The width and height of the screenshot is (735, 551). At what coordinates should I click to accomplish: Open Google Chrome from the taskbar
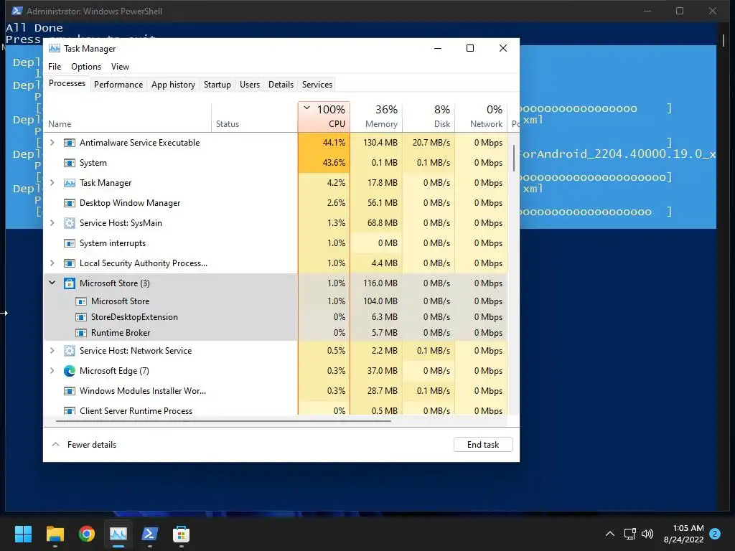87,534
